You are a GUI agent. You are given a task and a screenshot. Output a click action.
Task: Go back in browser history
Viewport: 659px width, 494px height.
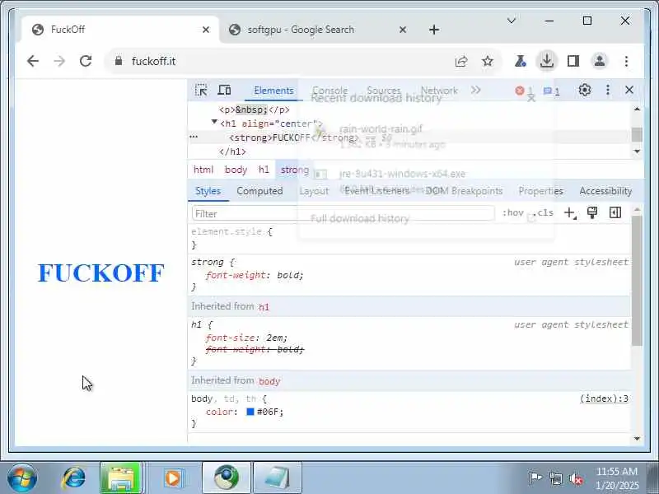(x=33, y=61)
